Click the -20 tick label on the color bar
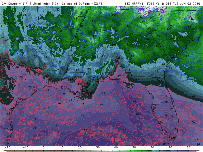203x152 pixels. (x=7, y=147)
